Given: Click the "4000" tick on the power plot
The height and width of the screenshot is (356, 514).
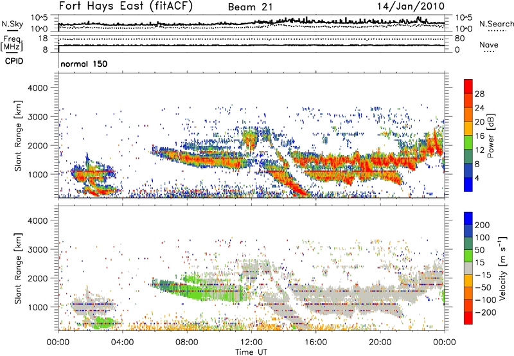Looking at the screenshot, I should [x=38, y=88].
